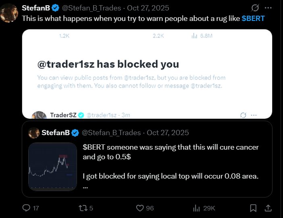Viewport: 283px width, 218px height.
Task: Open the main post's three-dot menu
Action: coord(268,8)
